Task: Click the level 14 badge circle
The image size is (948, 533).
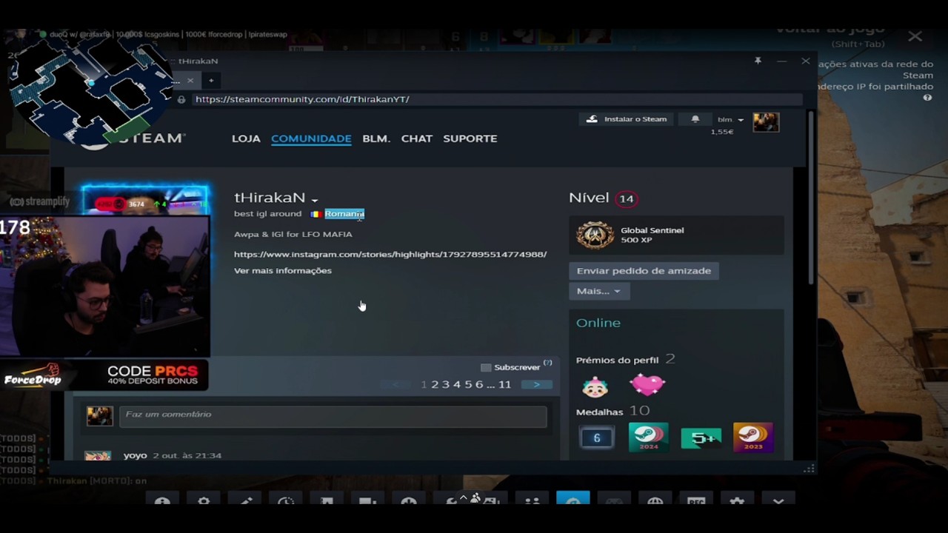Action: click(627, 198)
